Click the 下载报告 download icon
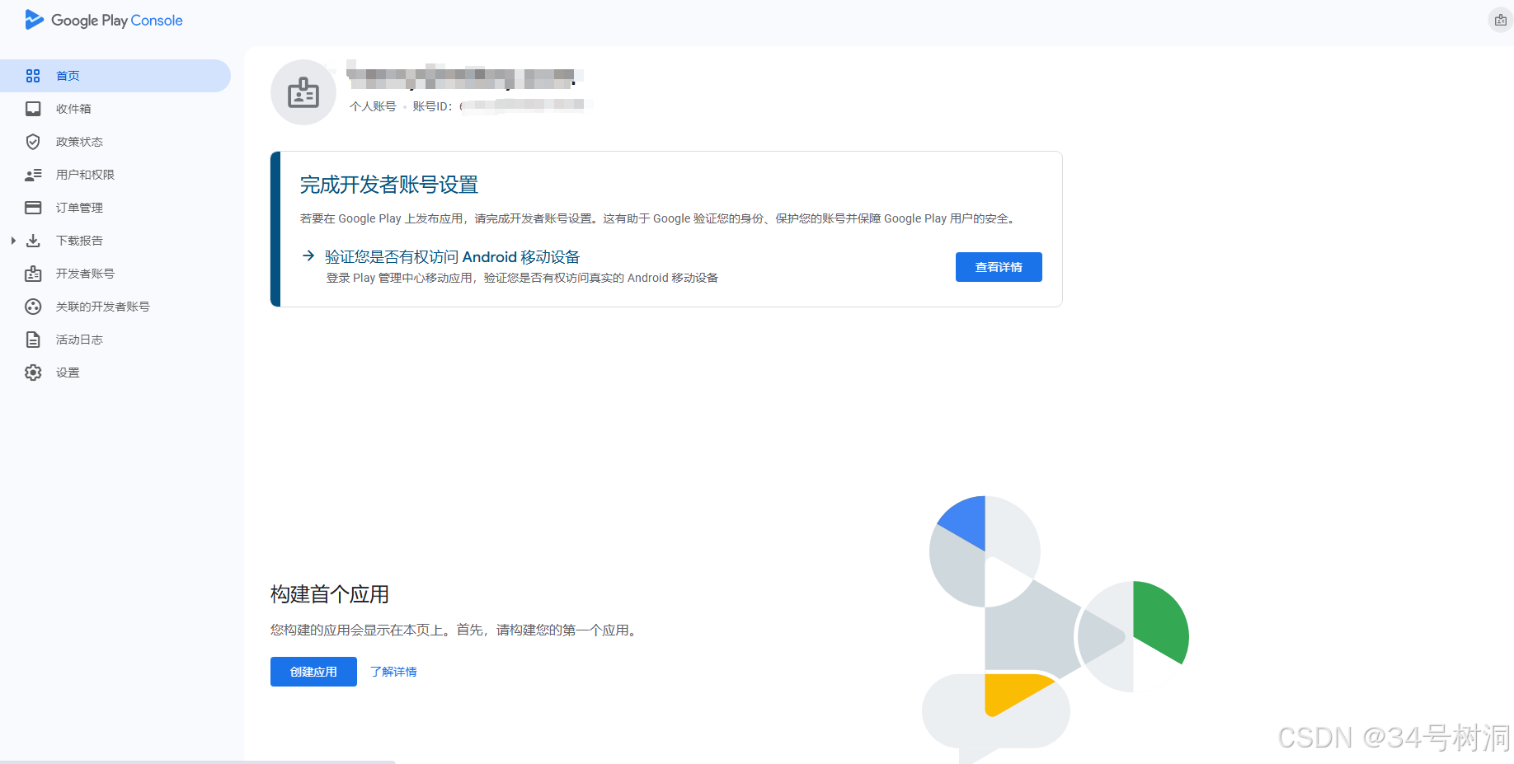The width and height of the screenshot is (1514, 764). [33, 241]
